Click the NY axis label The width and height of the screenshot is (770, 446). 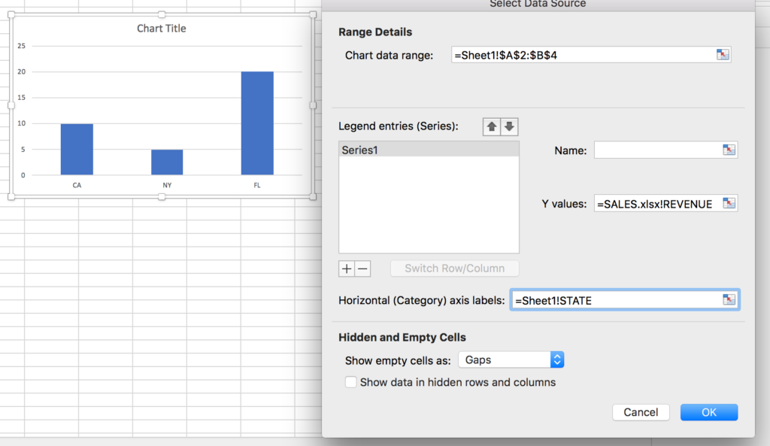pos(167,185)
